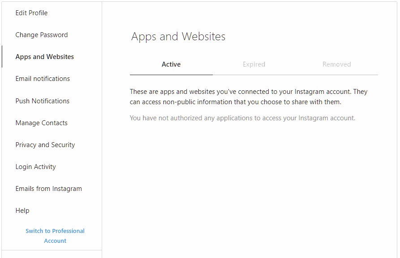
Task: Open Privacy and Security section
Action: tap(45, 145)
